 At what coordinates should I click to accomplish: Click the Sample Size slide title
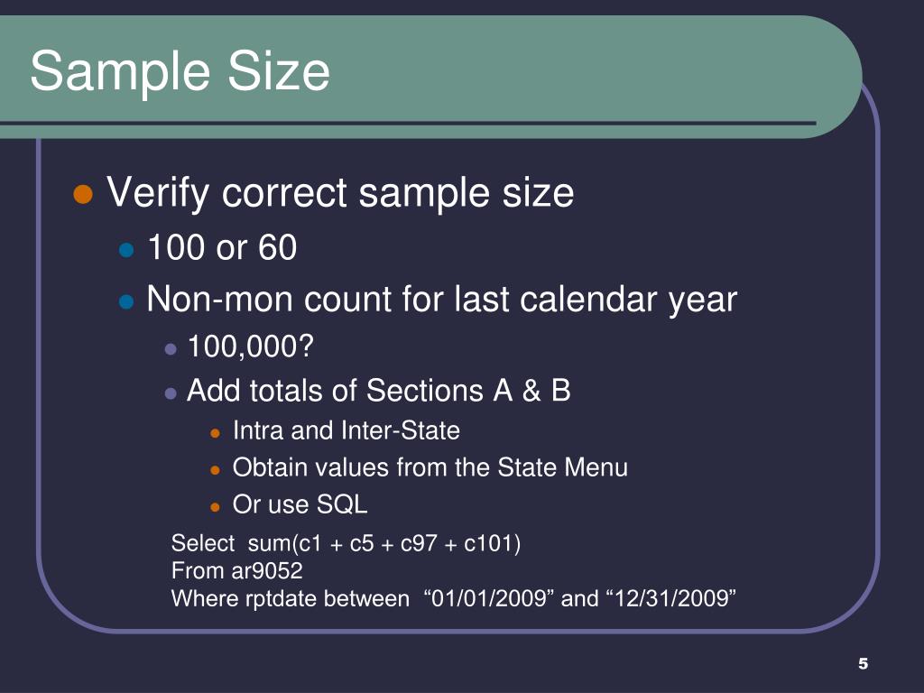180,70
